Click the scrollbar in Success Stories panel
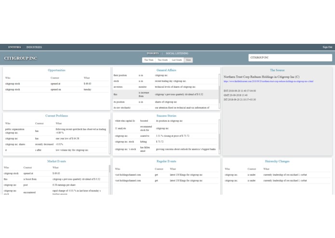This screenshot has width=335, height=238. (x=219, y=136)
